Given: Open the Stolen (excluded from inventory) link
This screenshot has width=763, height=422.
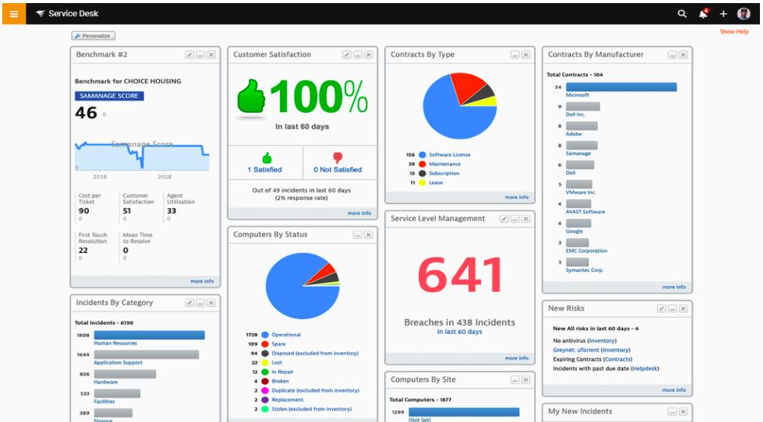Looking at the screenshot, I should point(312,409).
